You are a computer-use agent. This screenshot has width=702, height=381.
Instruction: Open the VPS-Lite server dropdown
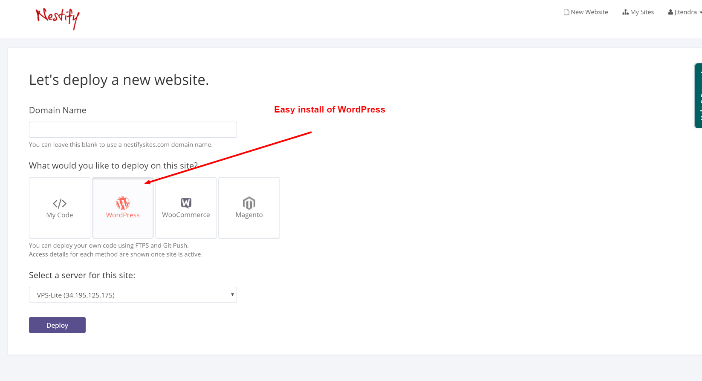pyautogui.click(x=133, y=294)
